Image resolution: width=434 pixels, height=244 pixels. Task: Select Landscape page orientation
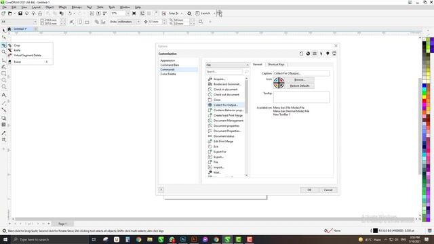point(87,22)
